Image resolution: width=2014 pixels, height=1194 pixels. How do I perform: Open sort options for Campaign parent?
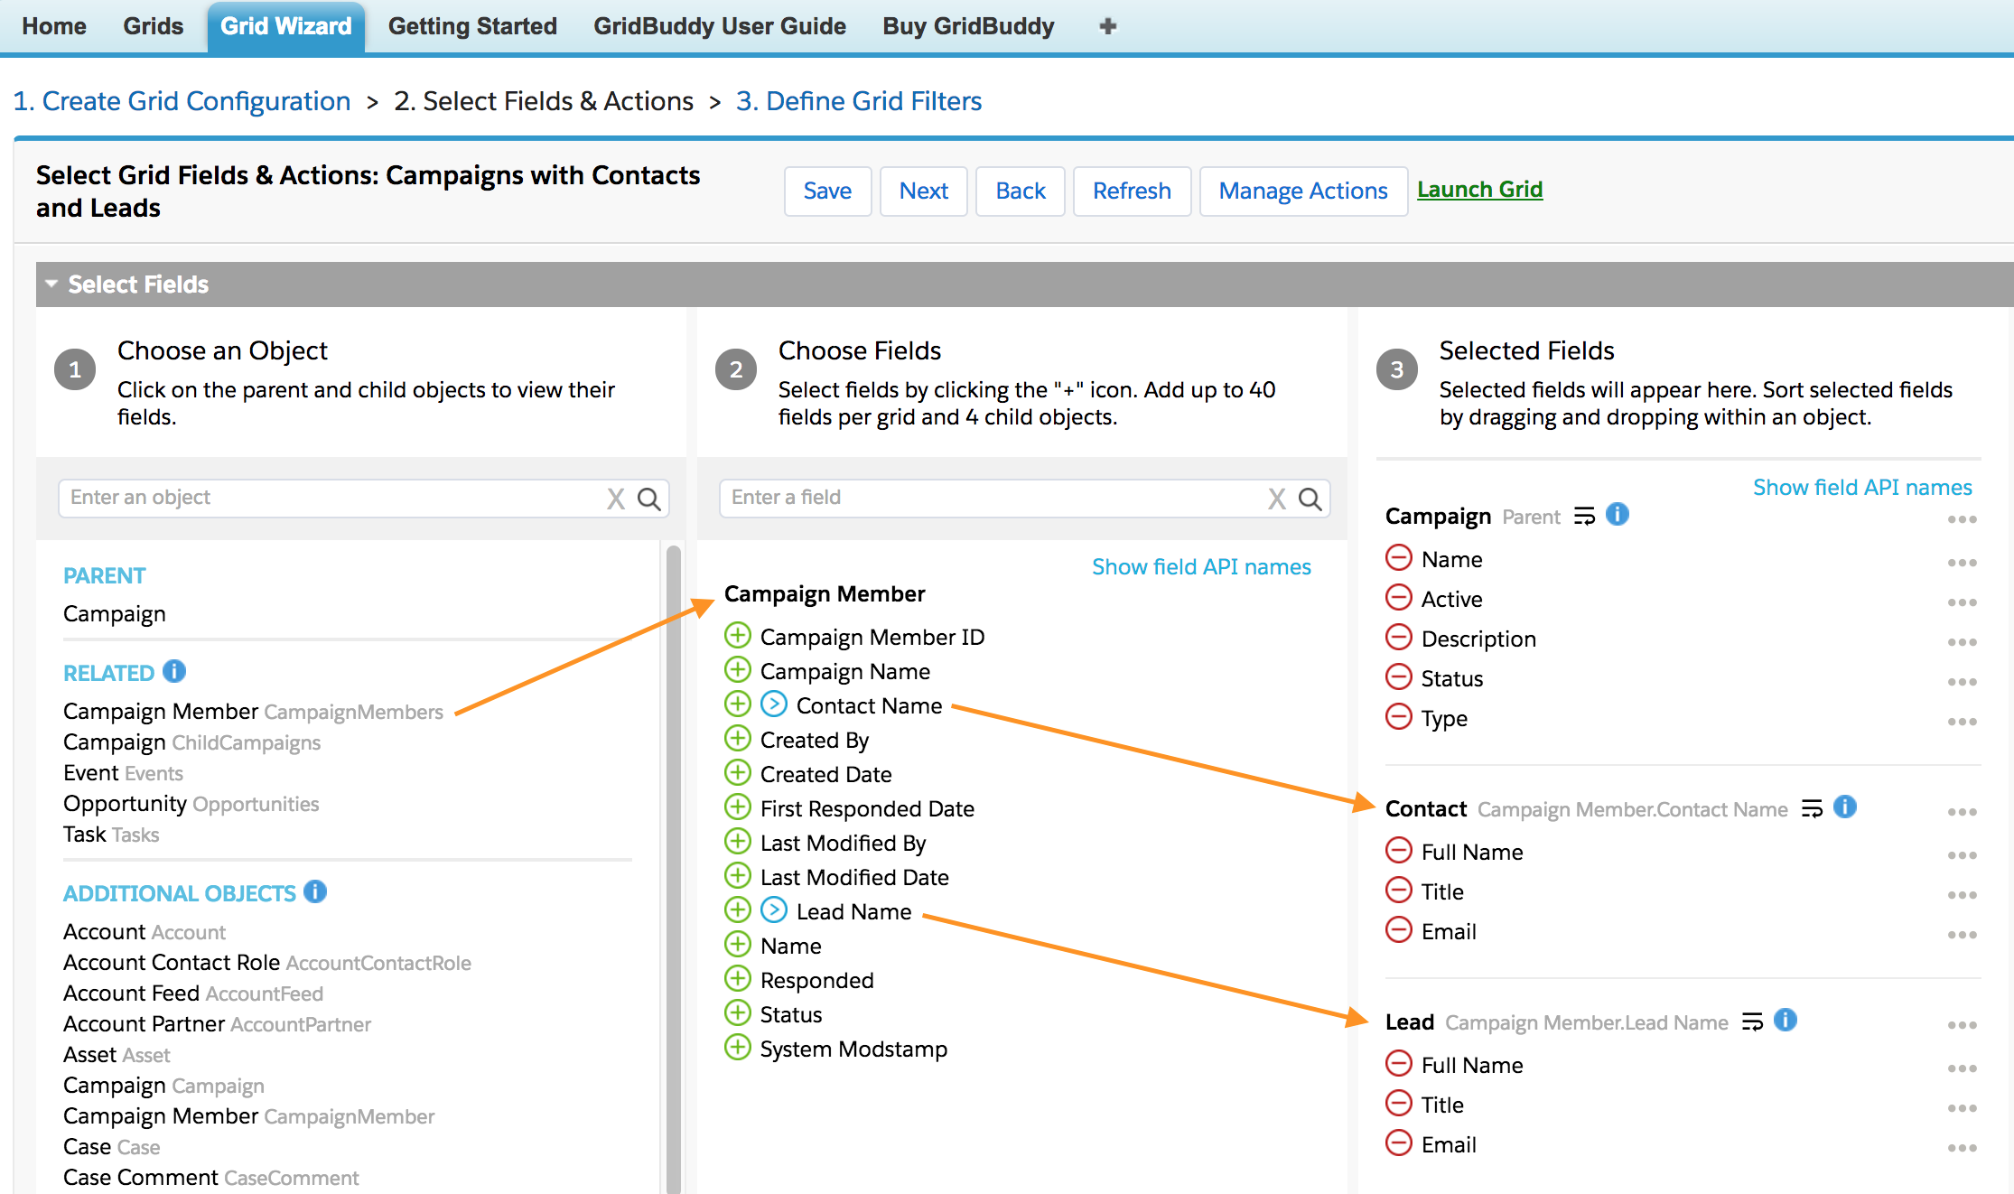[x=1584, y=517]
